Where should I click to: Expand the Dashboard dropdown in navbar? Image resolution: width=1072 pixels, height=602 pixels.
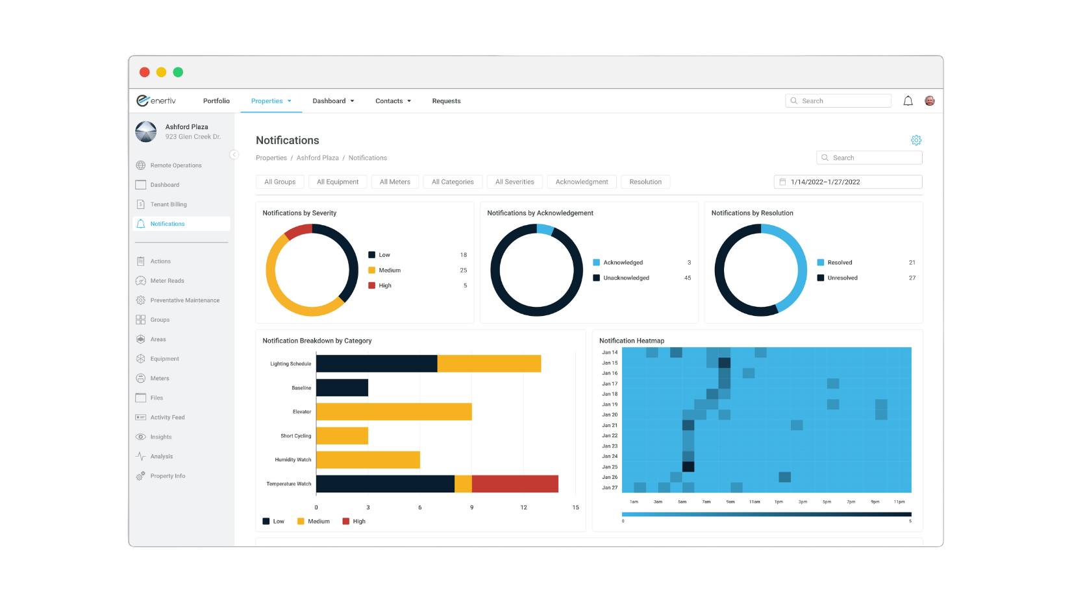point(333,101)
